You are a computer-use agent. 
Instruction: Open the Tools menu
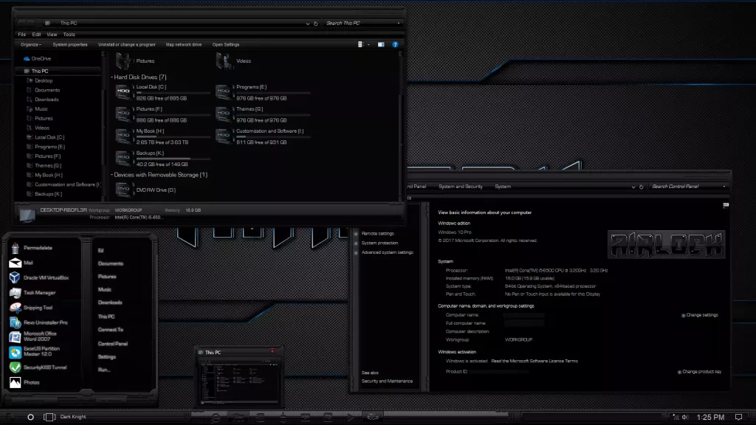point(69,34)
